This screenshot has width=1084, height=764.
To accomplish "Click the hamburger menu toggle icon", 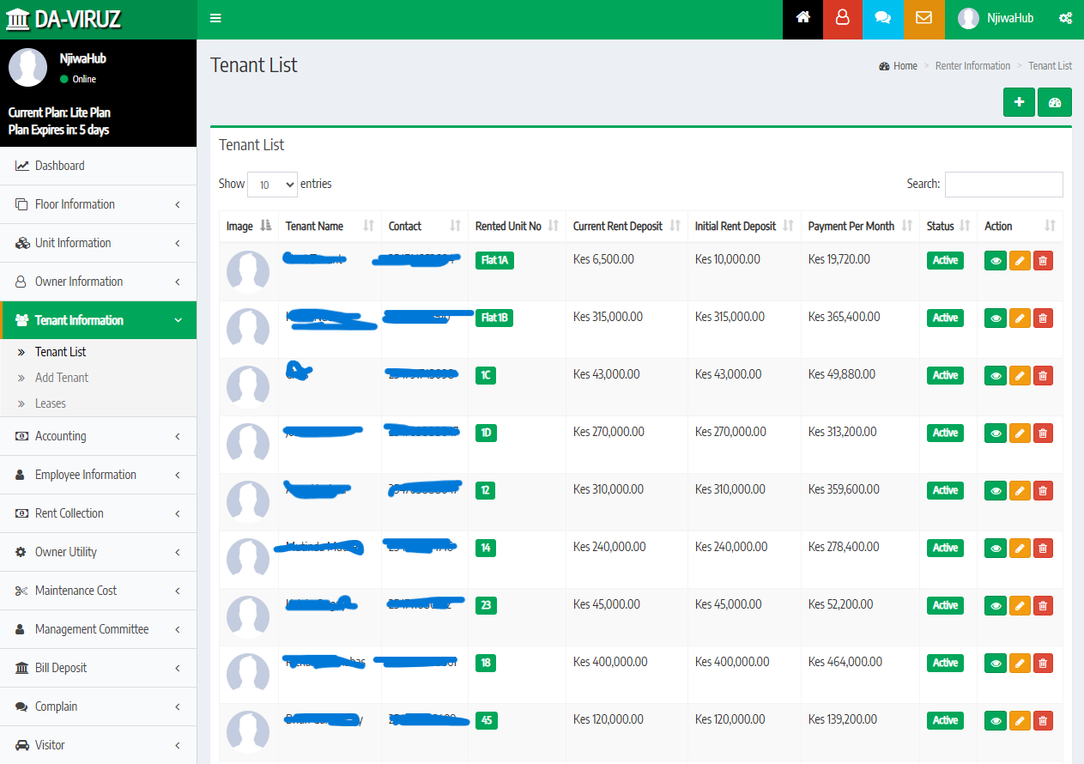I will pyautogui.click(x=215, y=18).
